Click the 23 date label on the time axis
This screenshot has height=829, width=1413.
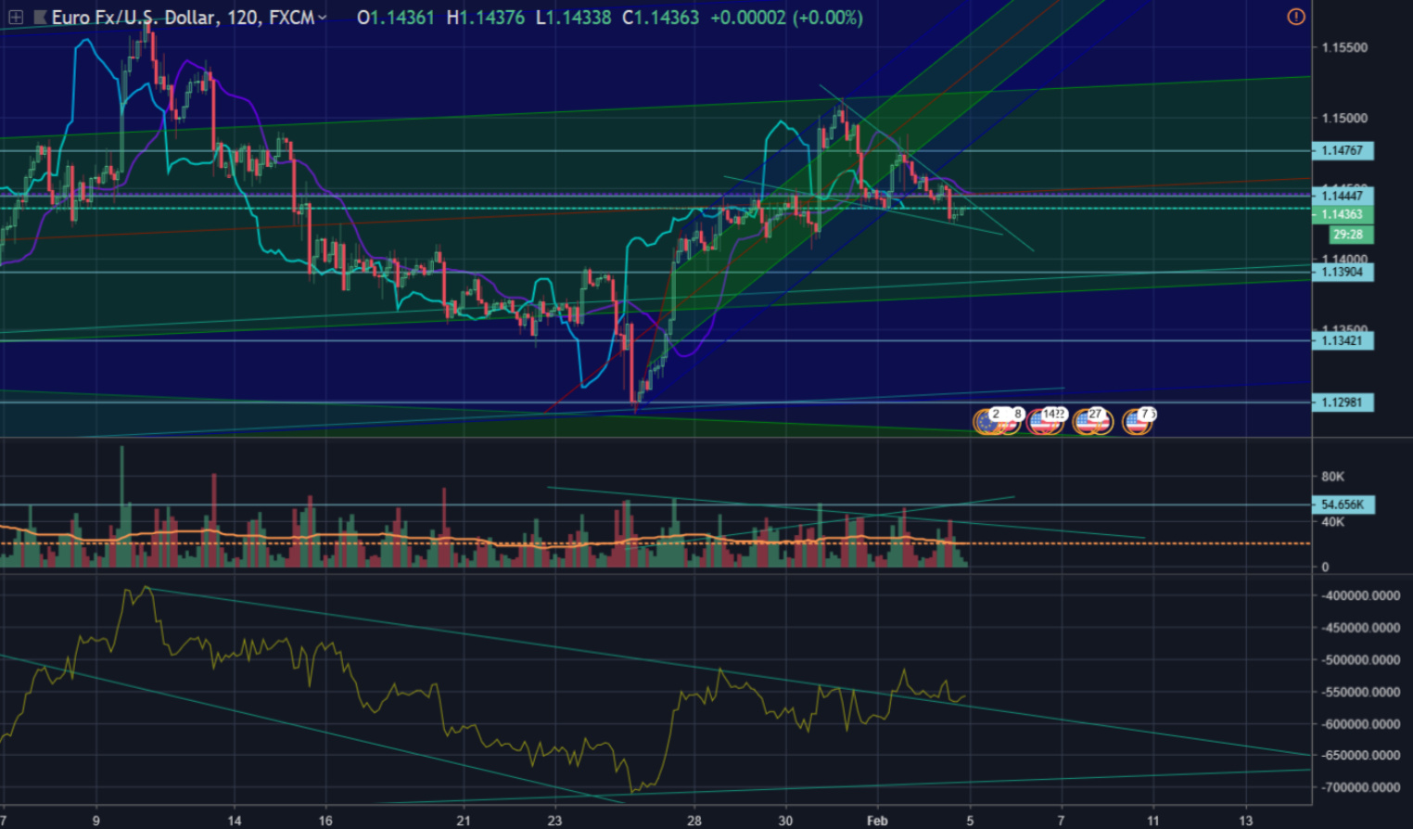point(554,821)
